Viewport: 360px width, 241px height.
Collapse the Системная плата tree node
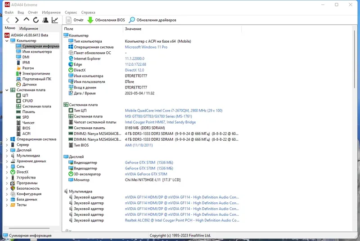(7, 90)
